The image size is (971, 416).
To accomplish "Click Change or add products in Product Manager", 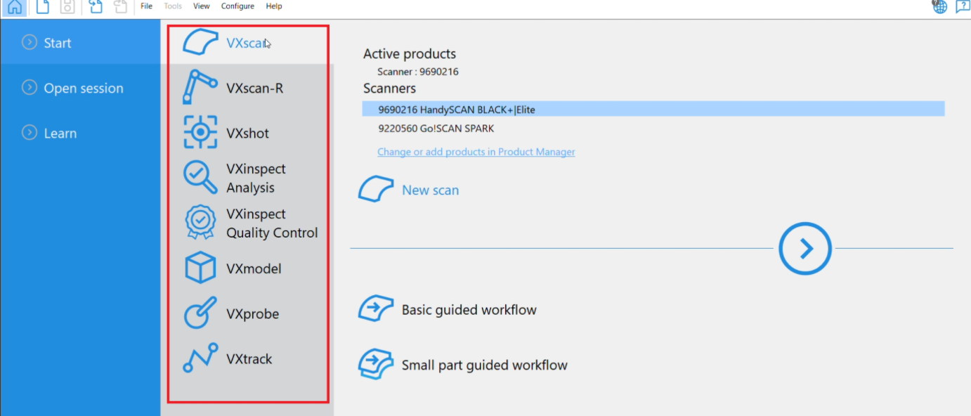I will 476,152.
